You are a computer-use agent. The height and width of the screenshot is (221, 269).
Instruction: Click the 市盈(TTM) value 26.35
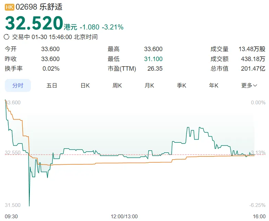coord(155,69)
